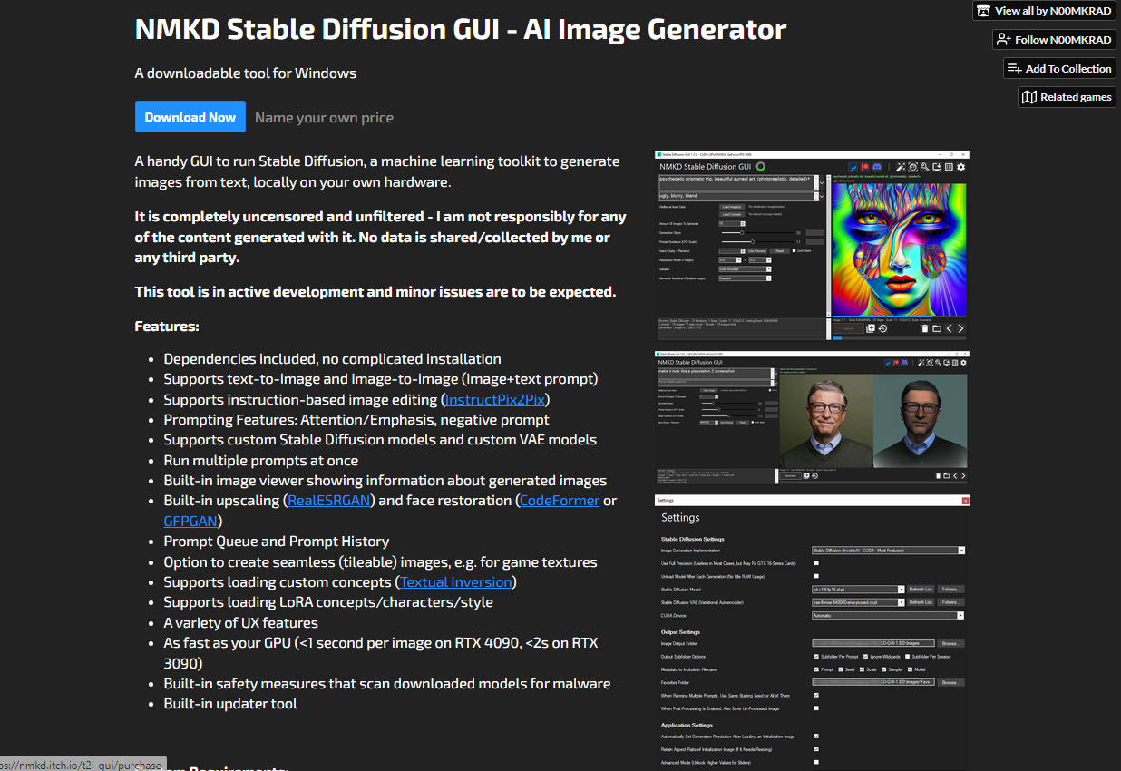Open the InstructPix2Pix link
The height and width of the screenshot is (771, 1121).
click(x=496, y=399)
